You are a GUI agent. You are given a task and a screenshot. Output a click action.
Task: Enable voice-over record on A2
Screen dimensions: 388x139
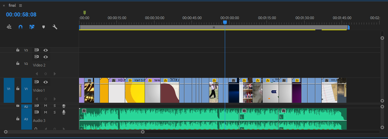pyautogui.click(x=64, y=106)
